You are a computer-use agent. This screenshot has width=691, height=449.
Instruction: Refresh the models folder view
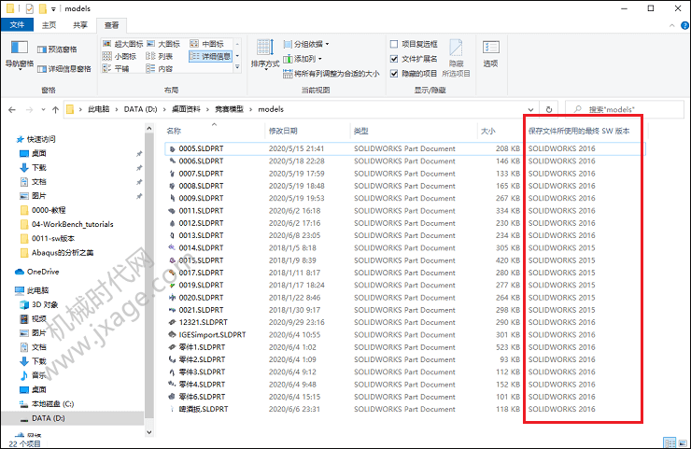(549, 109)
